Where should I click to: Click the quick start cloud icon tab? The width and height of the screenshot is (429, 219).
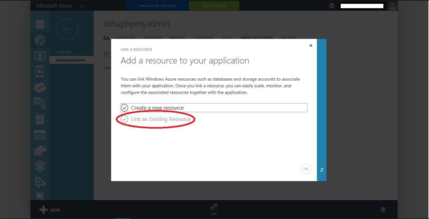point(107,38)
